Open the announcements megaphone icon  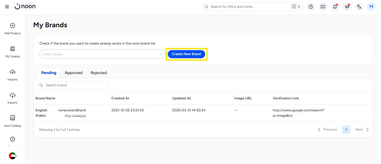[347, 7]
